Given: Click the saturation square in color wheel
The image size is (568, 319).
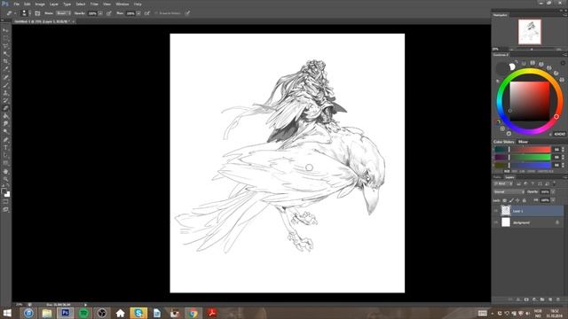Looking at the screenshot, I should pos(530,101).
